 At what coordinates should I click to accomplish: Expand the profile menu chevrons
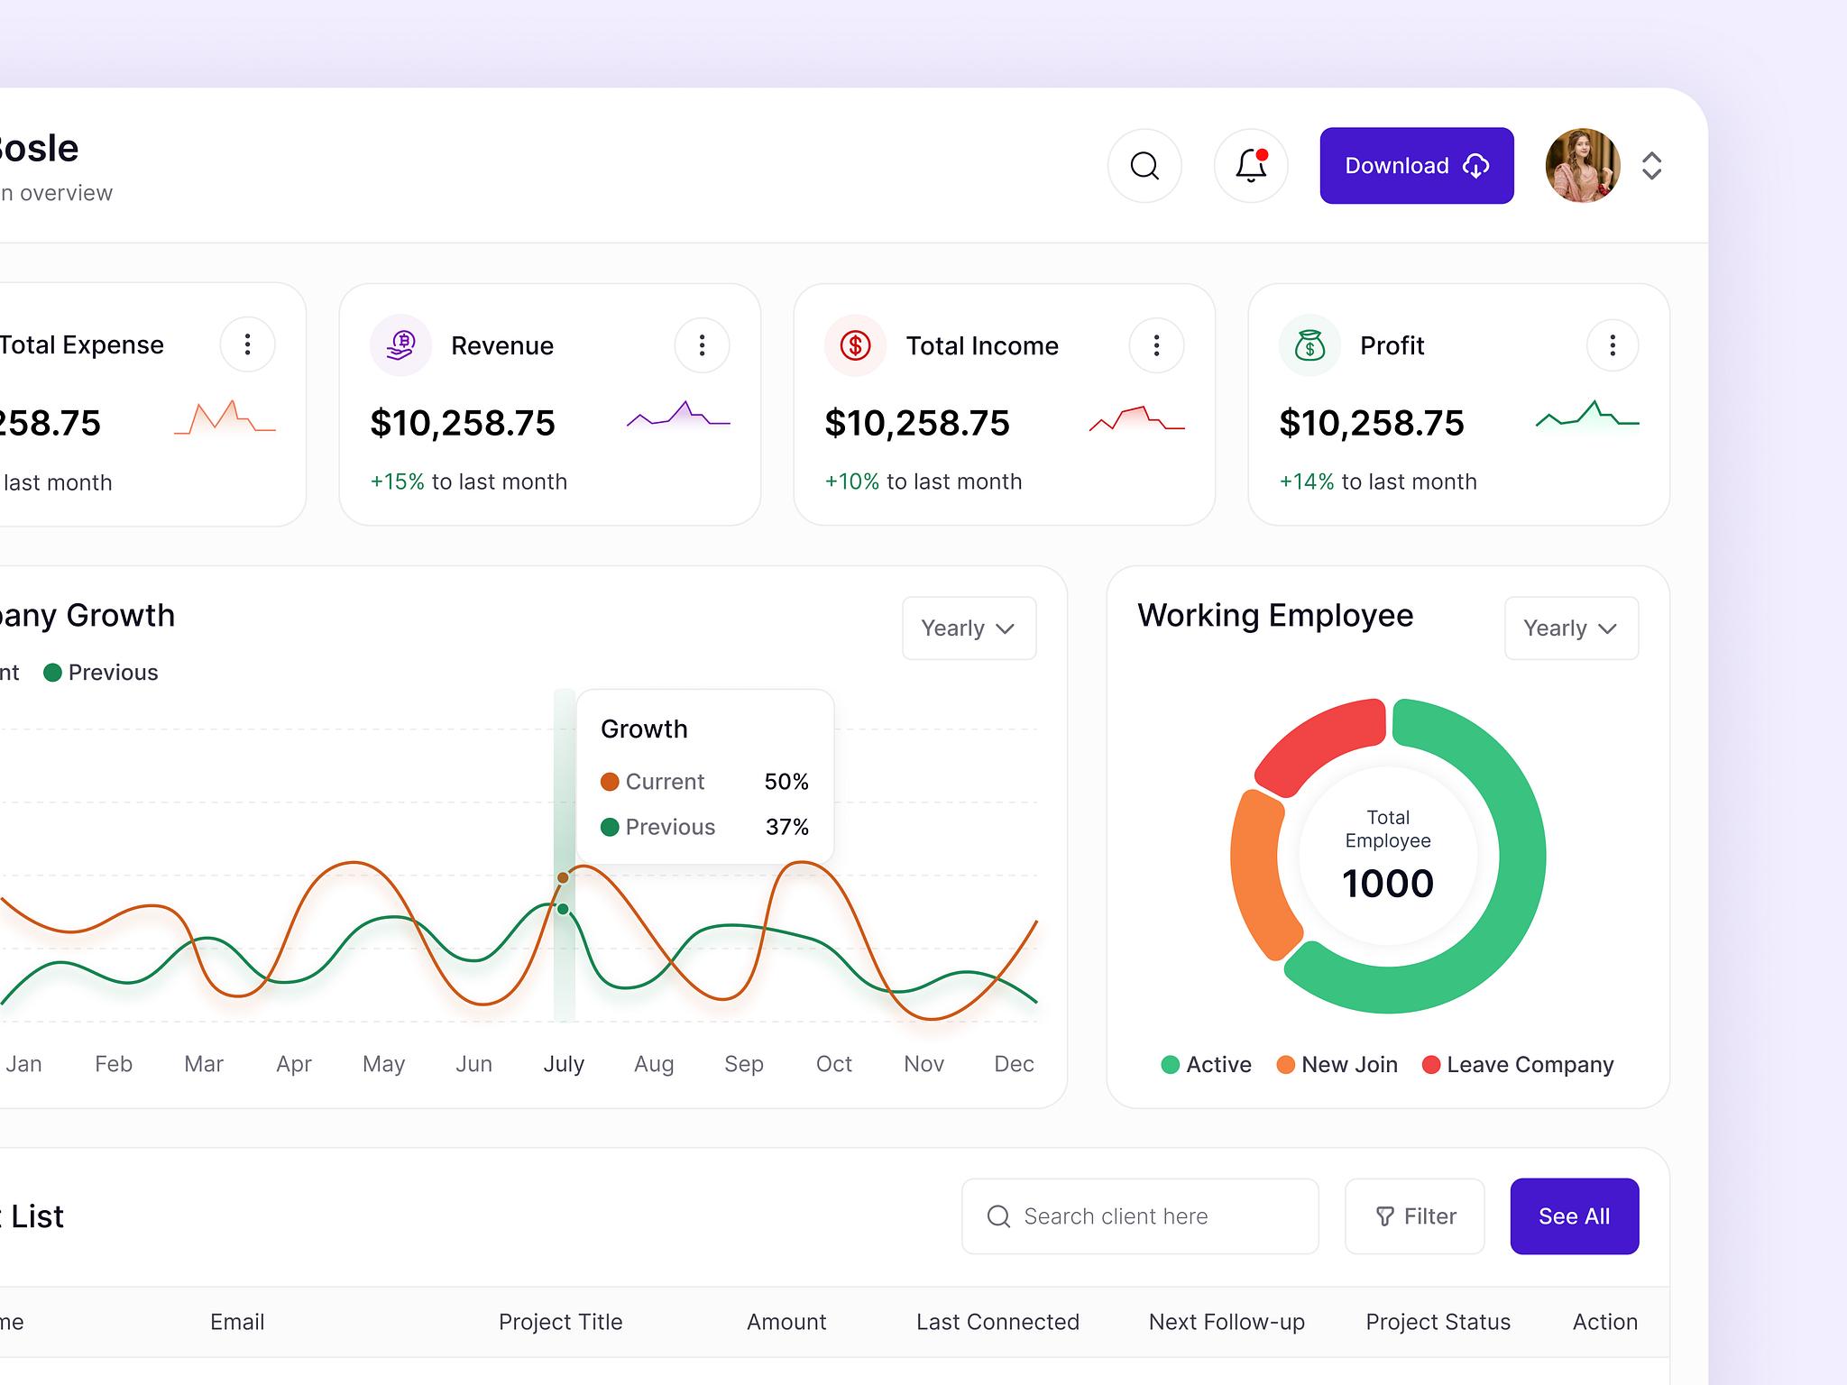point(1651,166)
